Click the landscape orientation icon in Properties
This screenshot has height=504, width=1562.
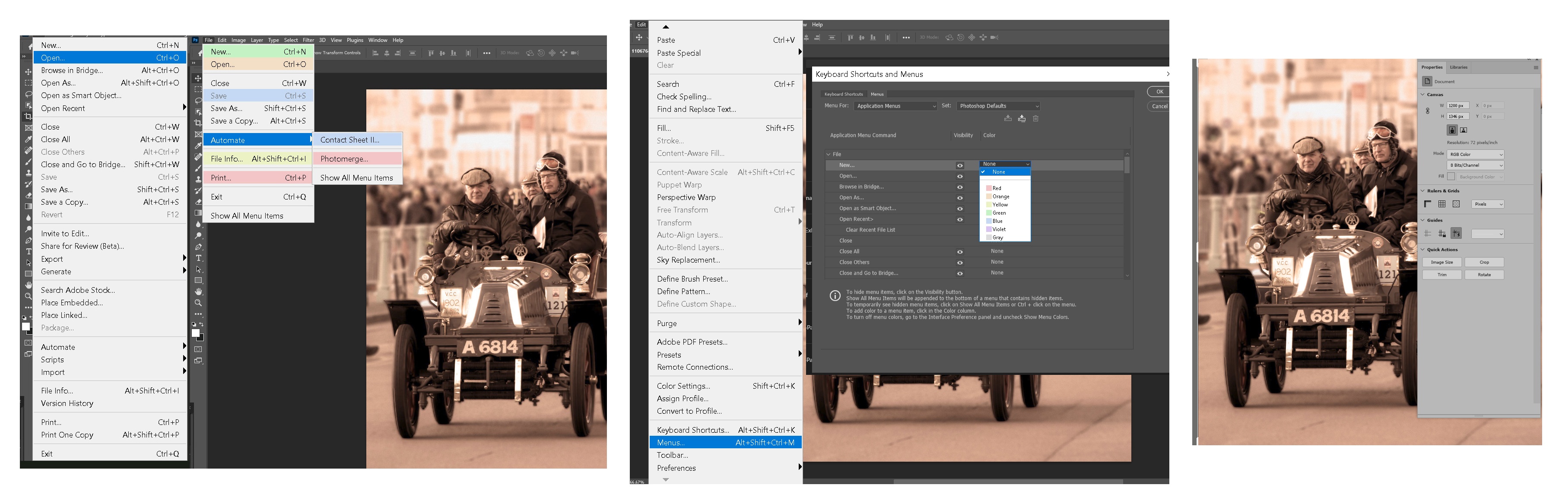tap(1464, 130)
